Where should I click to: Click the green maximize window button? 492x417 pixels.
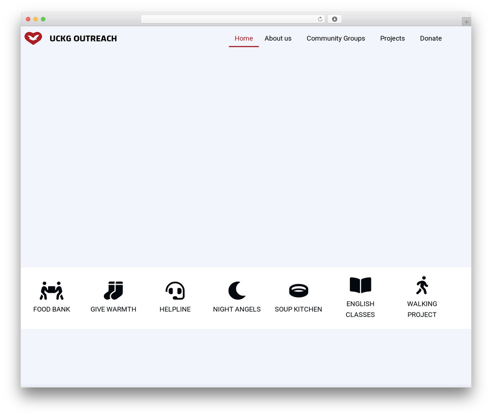tap(43, 19)
